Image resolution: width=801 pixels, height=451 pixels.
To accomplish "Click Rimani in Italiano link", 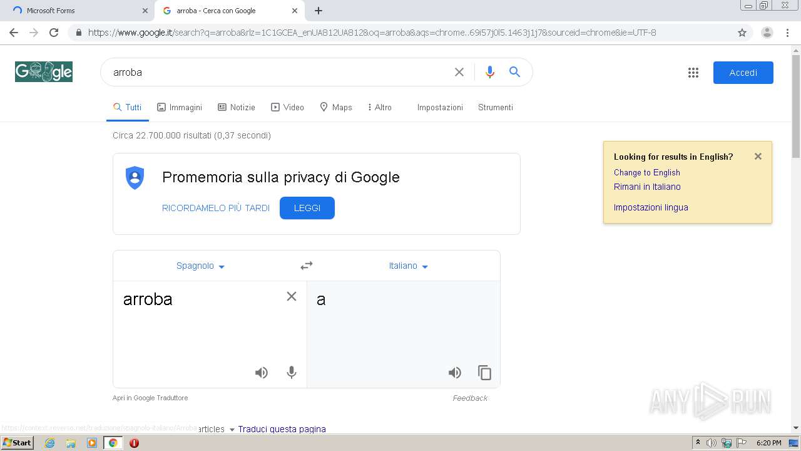I will [x=647, y=187].
